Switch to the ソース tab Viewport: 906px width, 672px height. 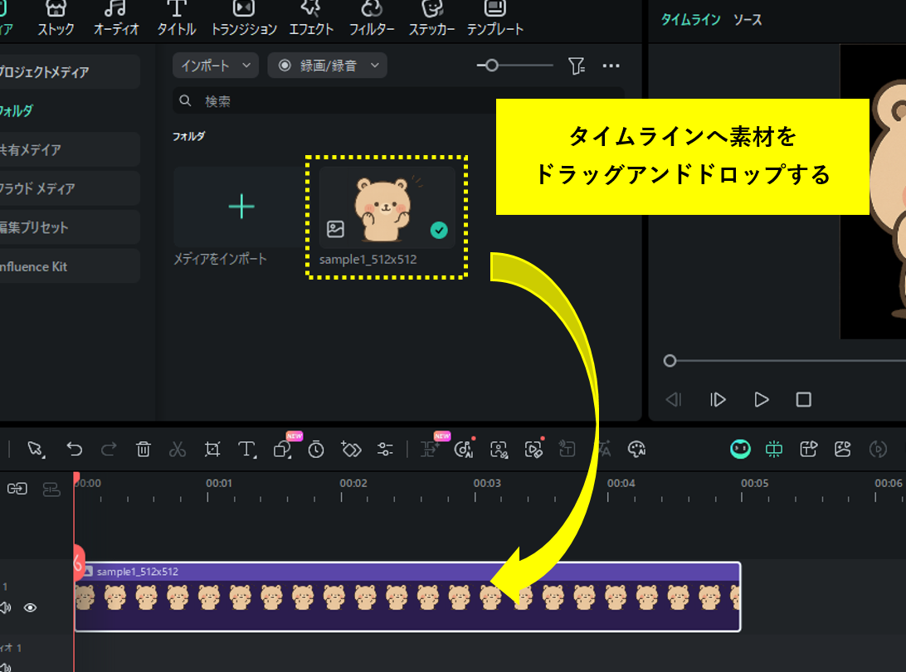click(x=748, y=20)
